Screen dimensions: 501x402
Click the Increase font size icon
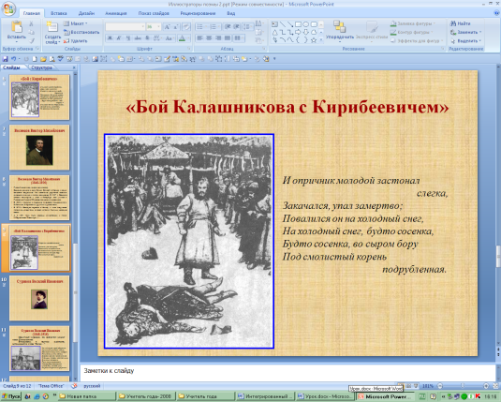167,27
